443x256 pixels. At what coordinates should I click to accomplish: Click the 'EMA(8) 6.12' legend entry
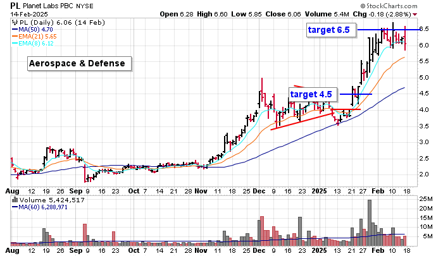(x=32, y=44)
